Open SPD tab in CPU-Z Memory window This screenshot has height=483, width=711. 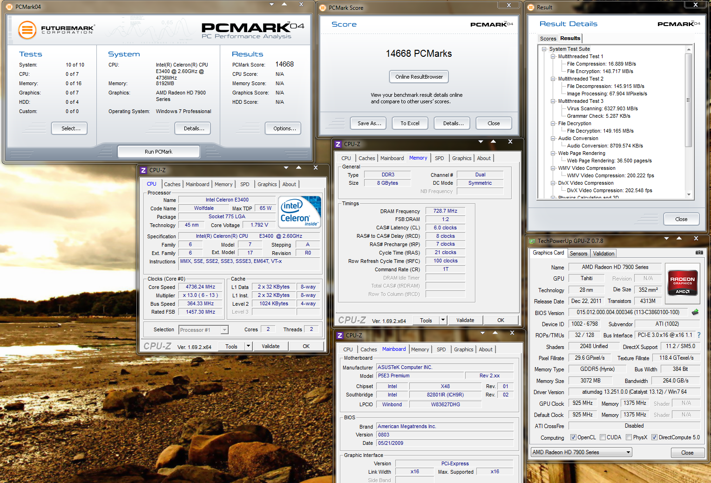(x=439, y=158)
